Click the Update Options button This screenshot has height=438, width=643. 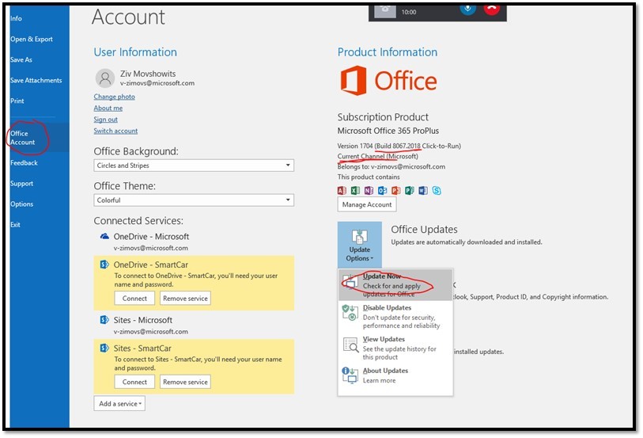(x=359, y=246)
